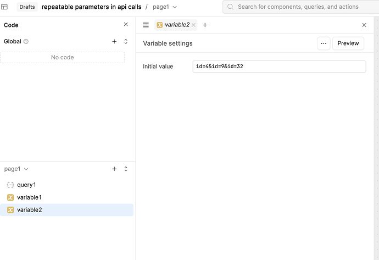Close the variable editor pane

364,25
